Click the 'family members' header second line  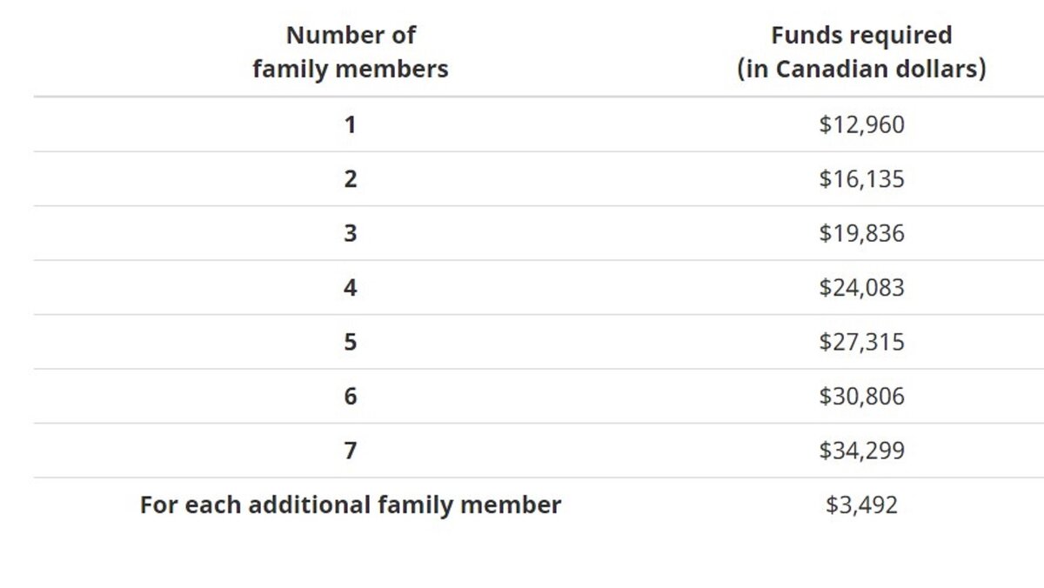[x=351, y=69]
